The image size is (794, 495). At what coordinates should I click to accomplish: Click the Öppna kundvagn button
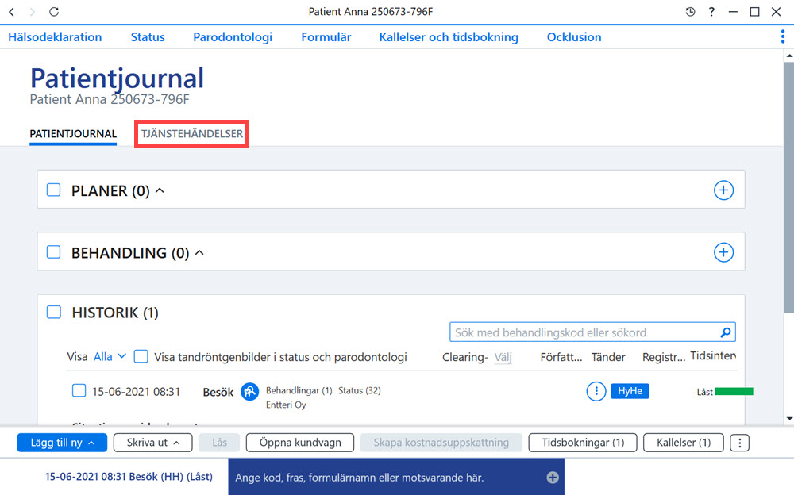300,443
